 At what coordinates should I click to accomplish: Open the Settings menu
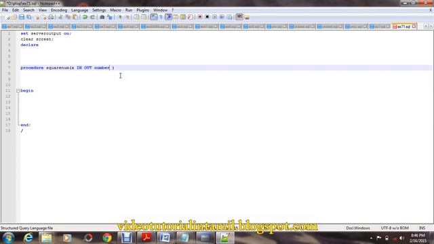[x=99, y=10]
